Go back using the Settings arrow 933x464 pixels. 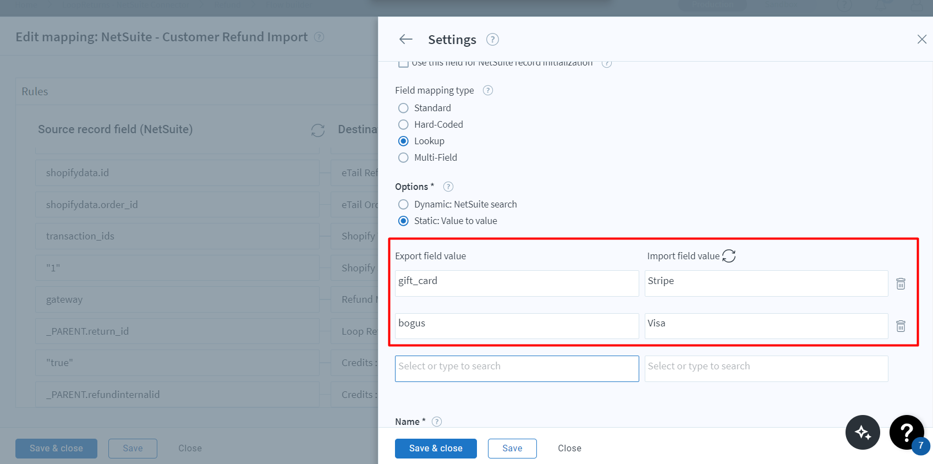click(406, 39)
